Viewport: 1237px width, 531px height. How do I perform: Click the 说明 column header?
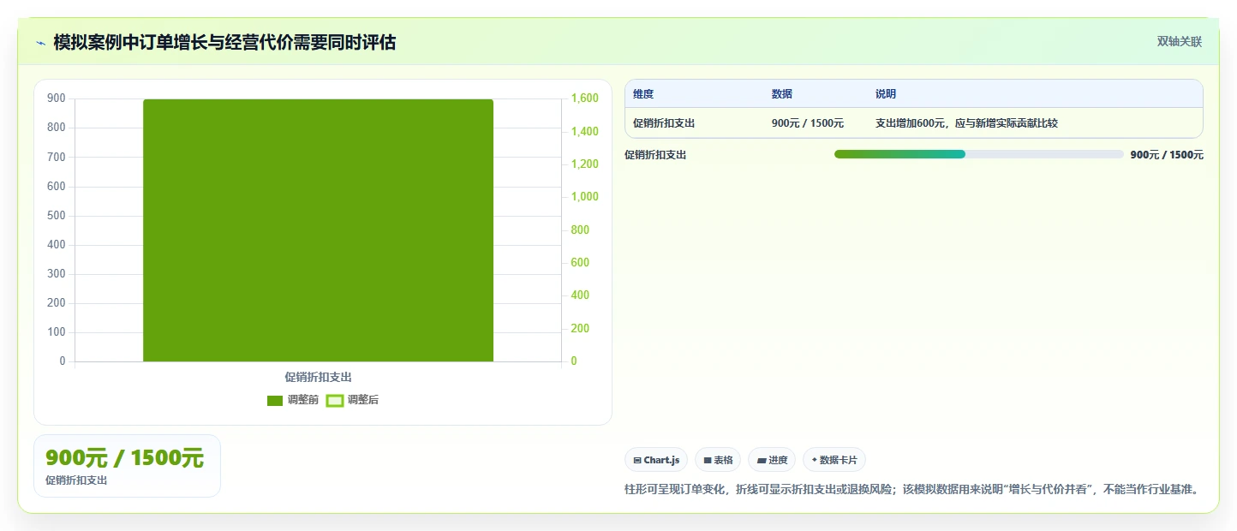[886, 94]
